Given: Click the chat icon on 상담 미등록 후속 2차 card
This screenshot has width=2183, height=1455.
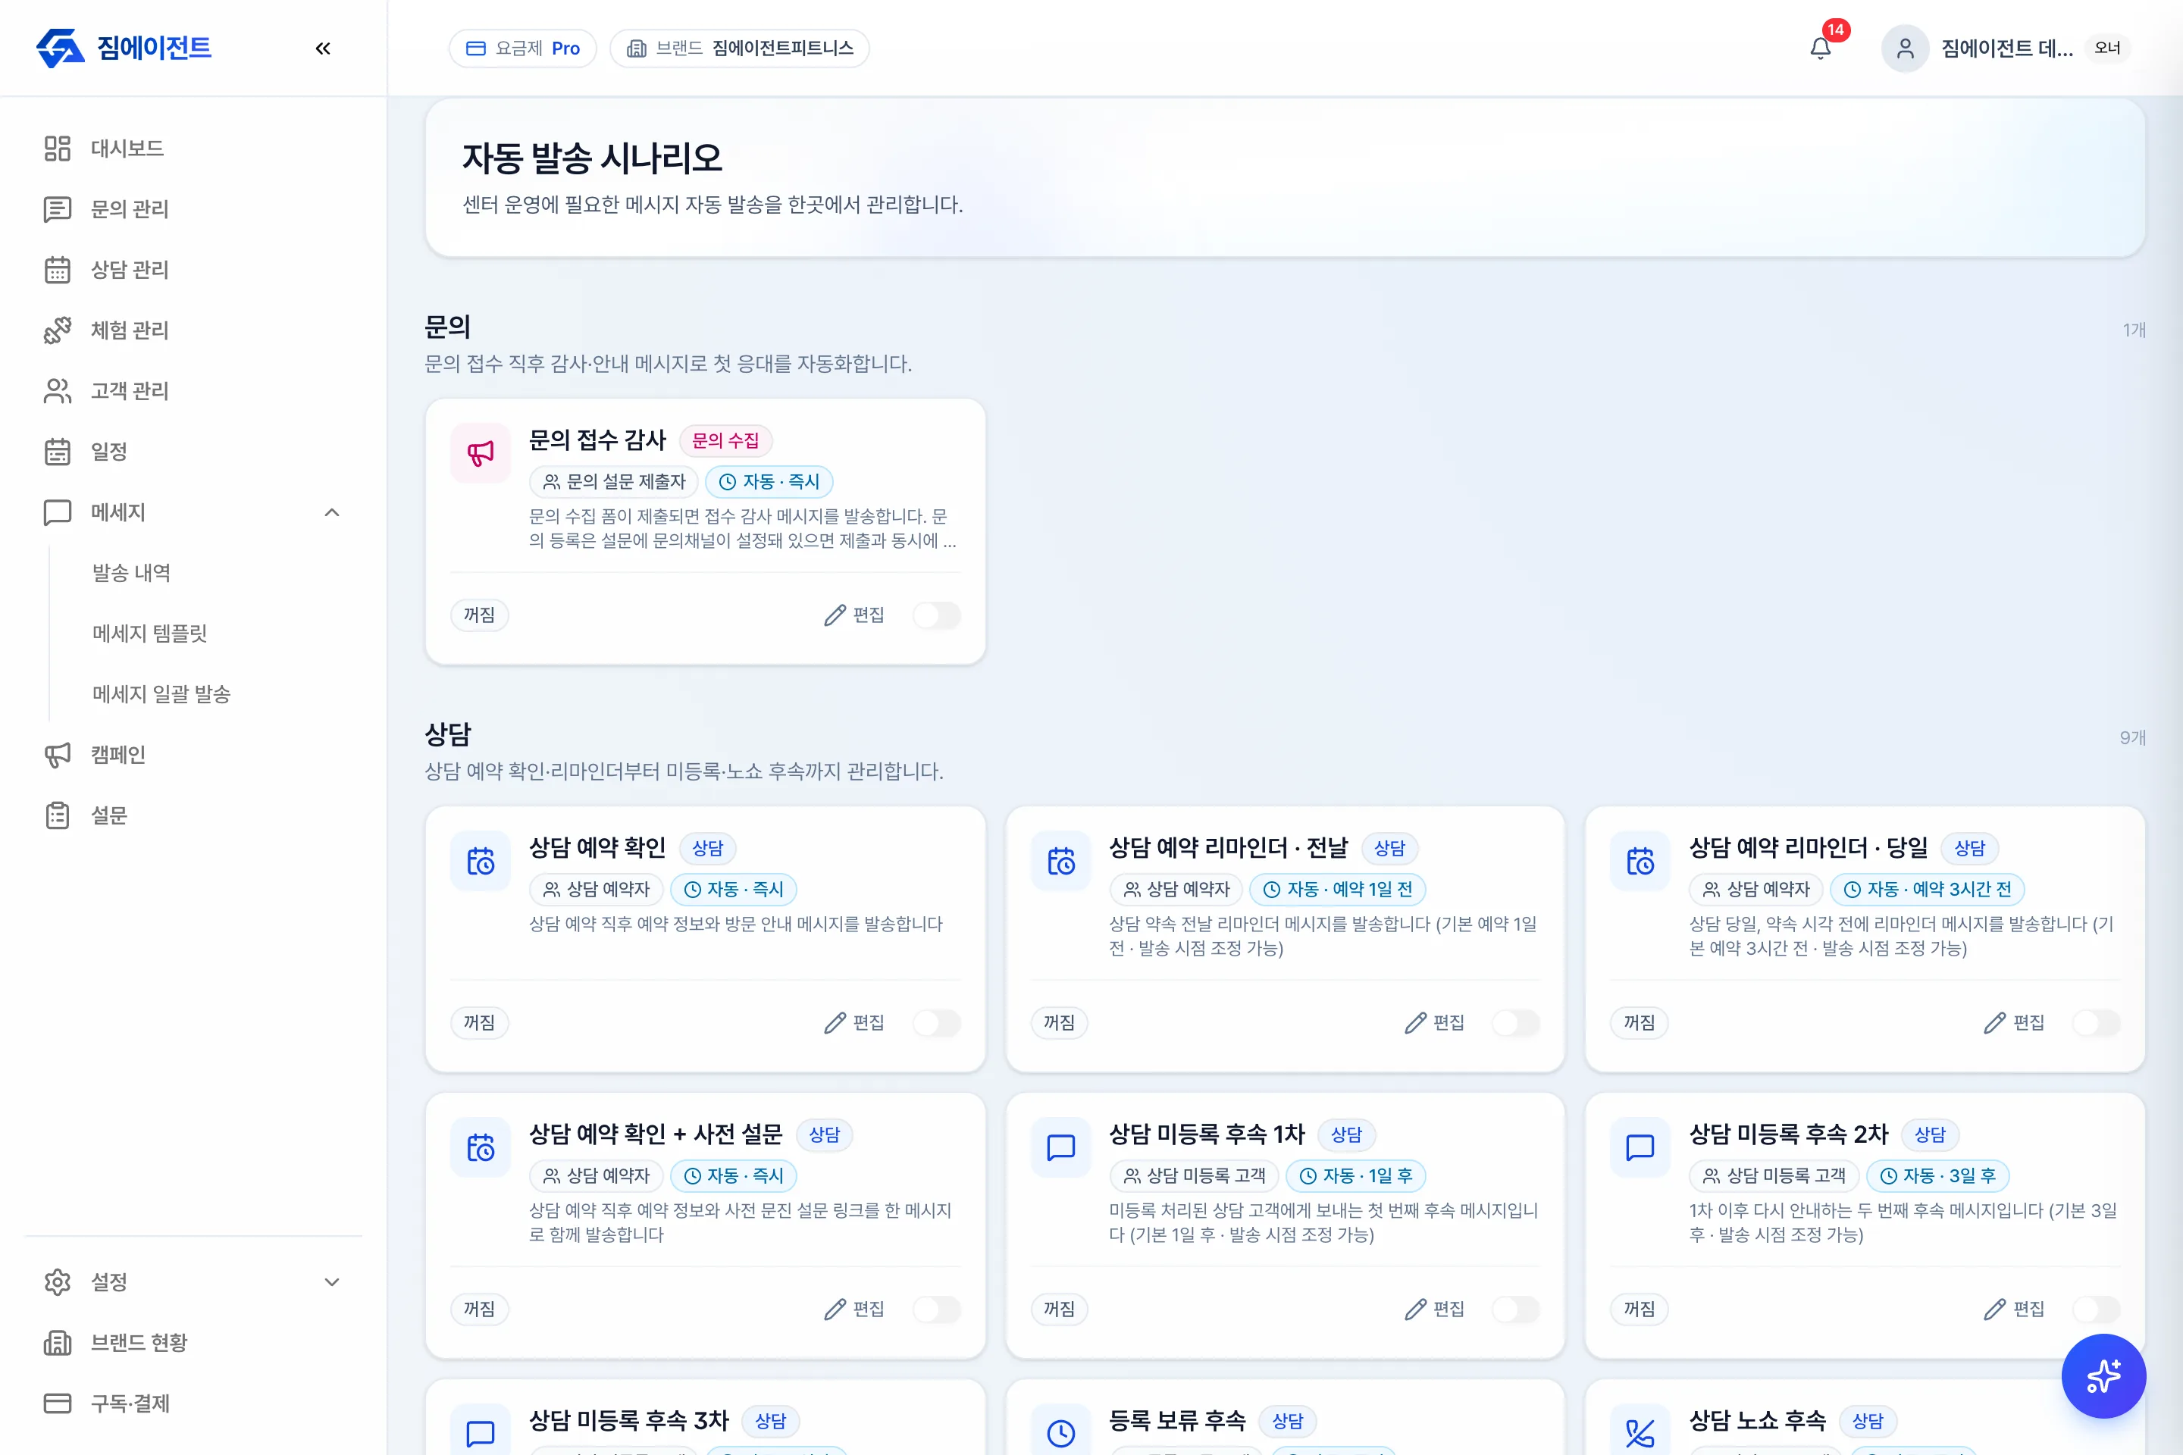Looking at the screenshot, I should click(1640, 1148).
